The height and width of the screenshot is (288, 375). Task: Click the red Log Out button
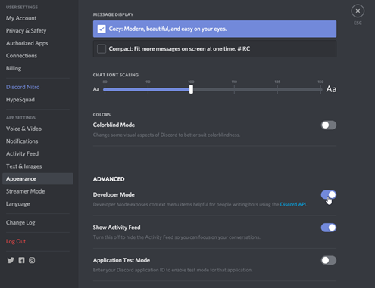[x=16, y=241]
